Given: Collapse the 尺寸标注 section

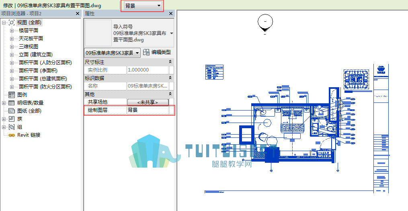Looking at the screenshot, I should tap(170, 62).
